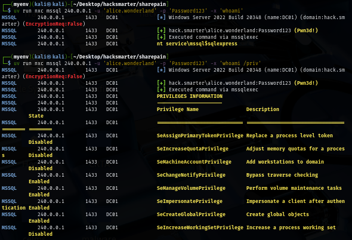Click 'Enabled' state below SeManageVolumePrivilege row
The image size is (352, 240).
(x=39, y=195)
